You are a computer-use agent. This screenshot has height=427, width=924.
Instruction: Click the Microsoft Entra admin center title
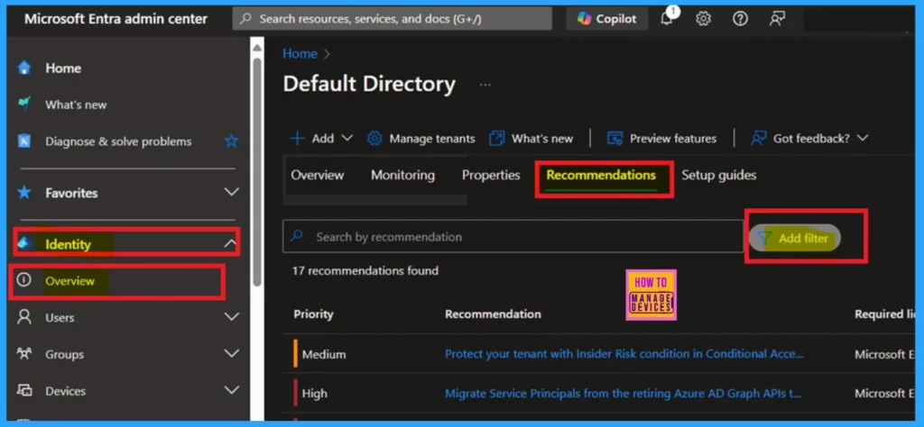tap(116, 19)
